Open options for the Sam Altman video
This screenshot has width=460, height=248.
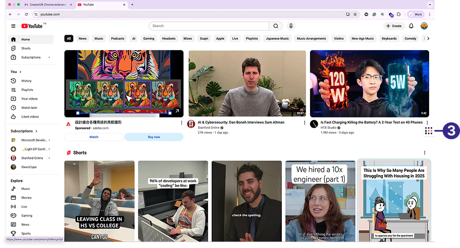click(x=304, y=123)
